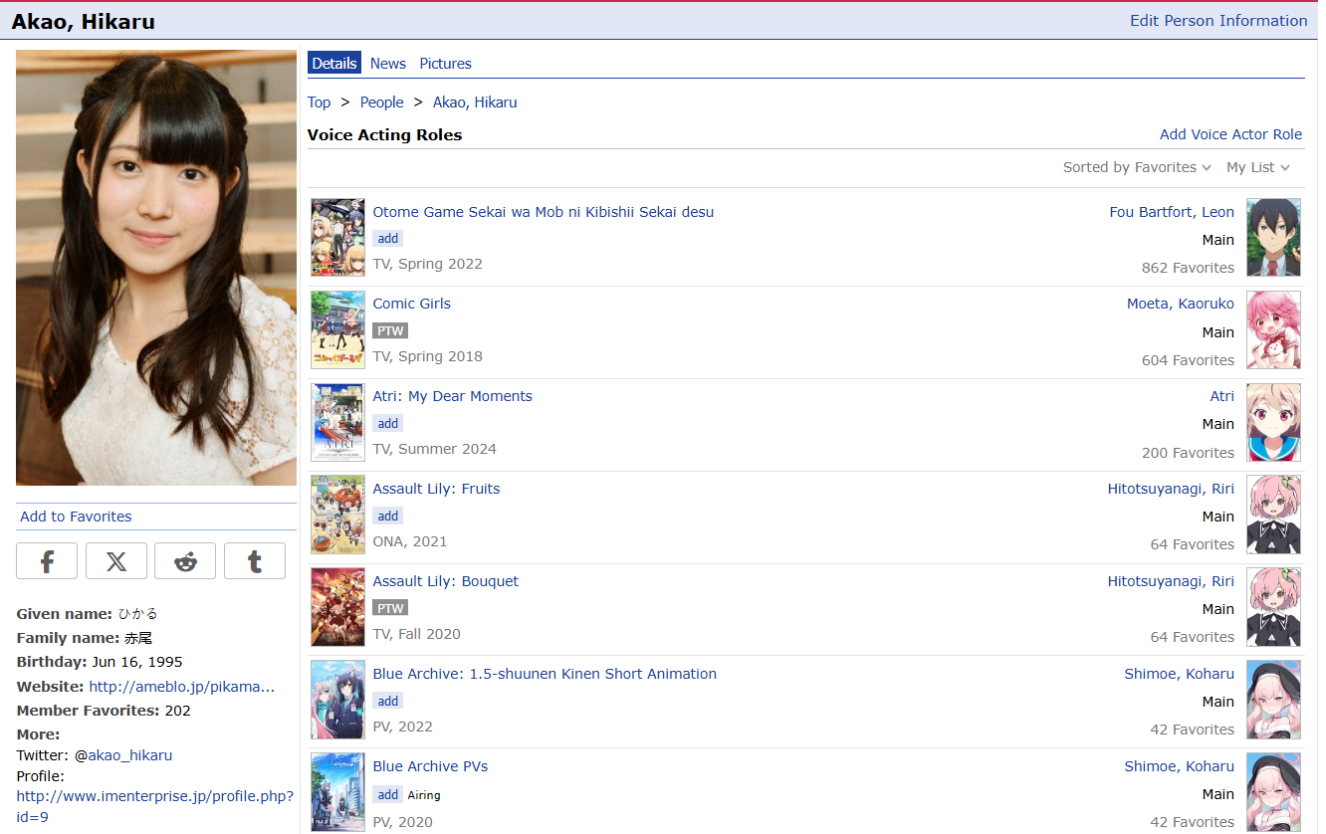Screen dimensions: 1326x834
Task: Open the Sorted by Favorites dropdown
Action: point(1137,167)
